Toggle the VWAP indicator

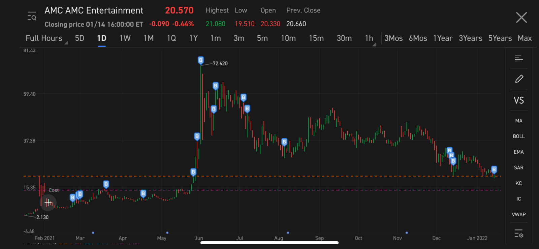[x=519, y=214]
